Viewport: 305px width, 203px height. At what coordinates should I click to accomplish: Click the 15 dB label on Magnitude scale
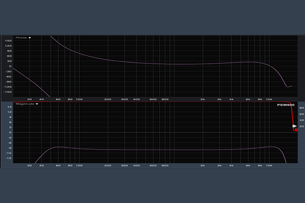tap(9, 107)
